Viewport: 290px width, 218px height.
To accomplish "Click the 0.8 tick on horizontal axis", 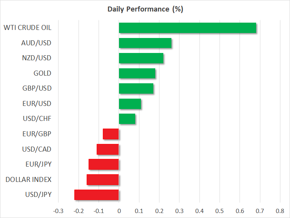I will tap(280, 211).
